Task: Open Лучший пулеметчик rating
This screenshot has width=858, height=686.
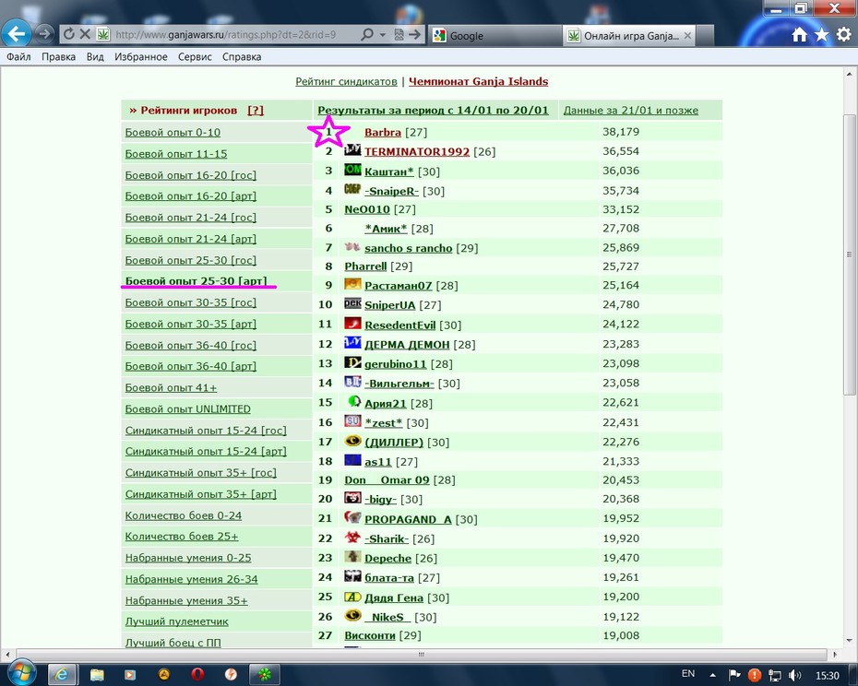Action: (x=177, y=621)
